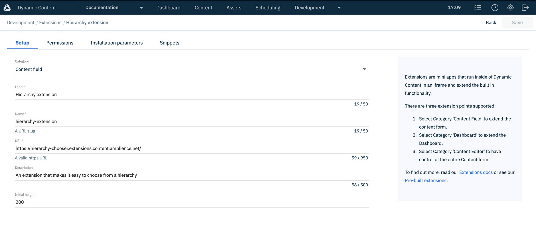This screenshot has height=228, width=536.
Task: Expand the Documentation hub dropdown
Action: click(141, 8)
